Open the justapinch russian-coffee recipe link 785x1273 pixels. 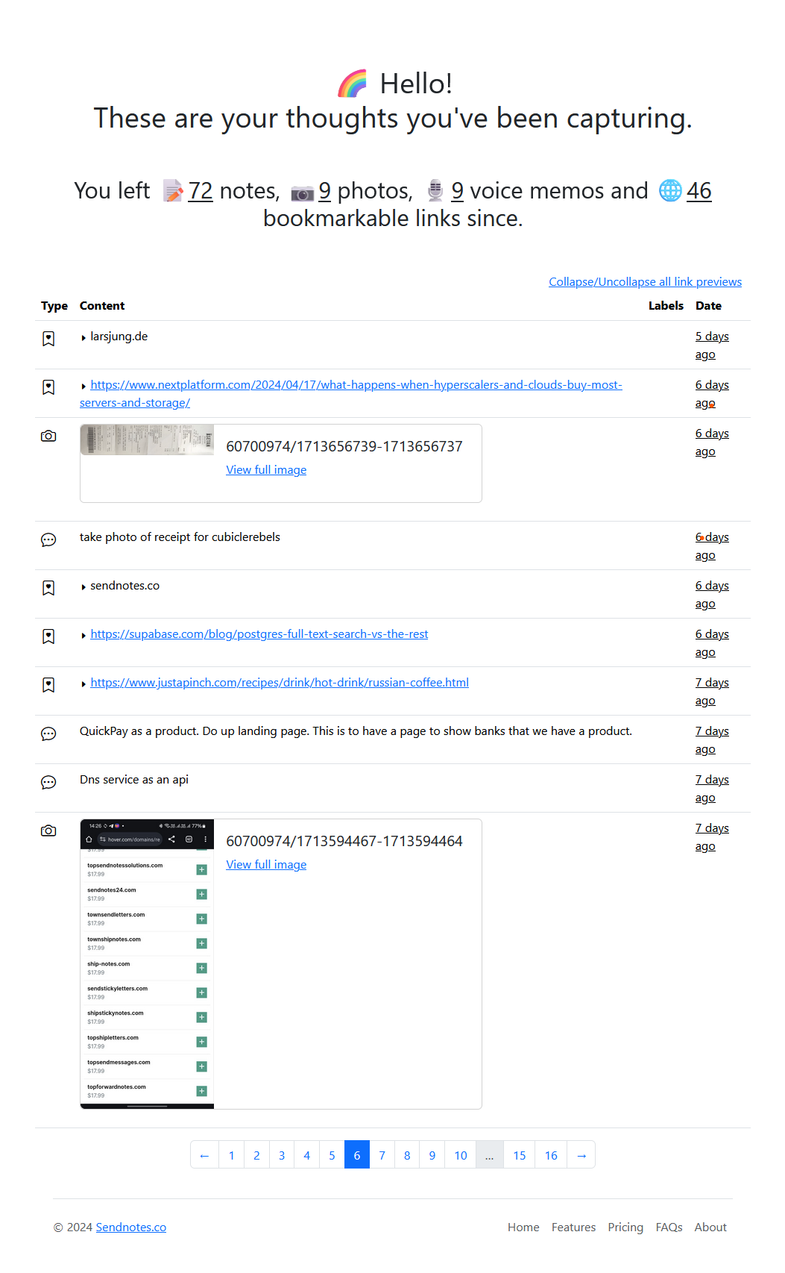(x=280, y=683)
